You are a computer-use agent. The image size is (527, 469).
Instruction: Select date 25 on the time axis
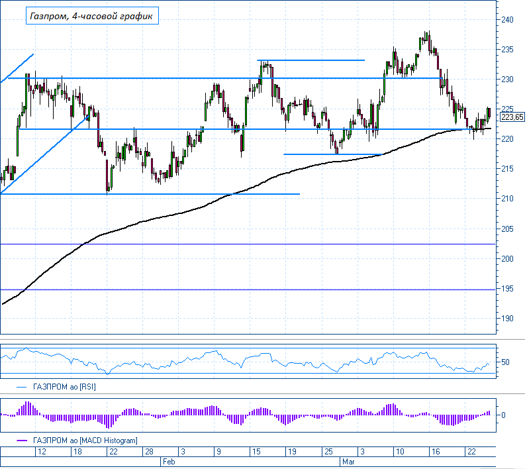coord(328,452)
